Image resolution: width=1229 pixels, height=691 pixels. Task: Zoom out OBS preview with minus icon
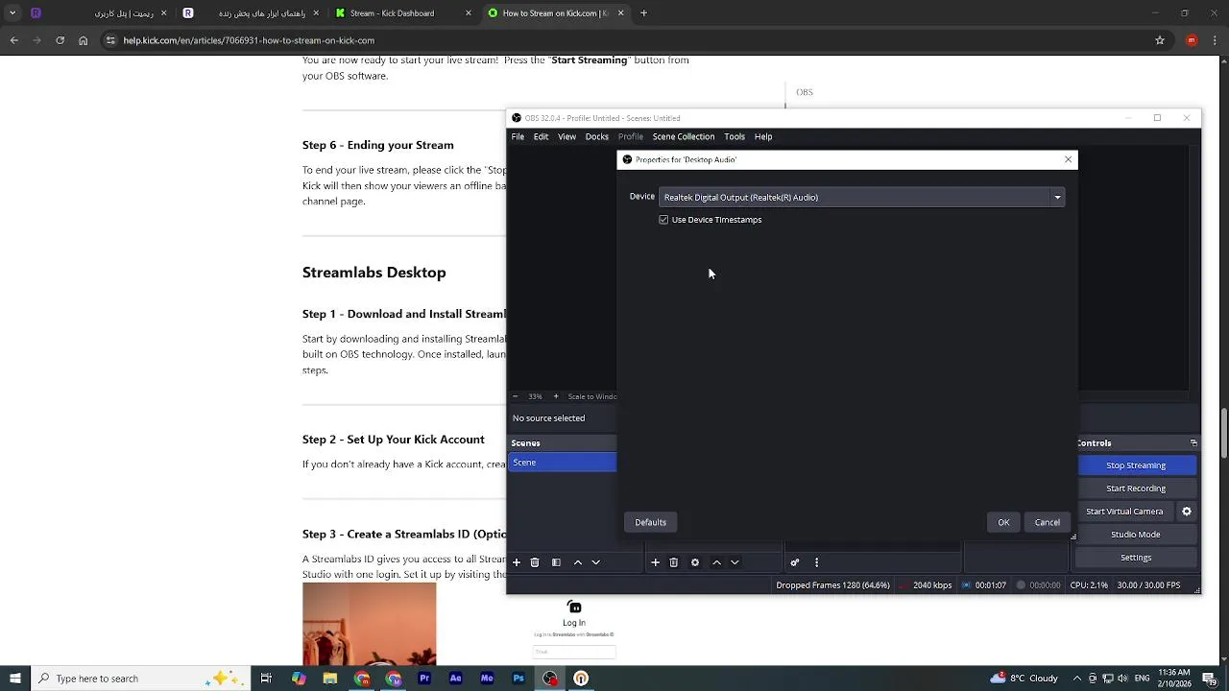[x=515, y=396]
